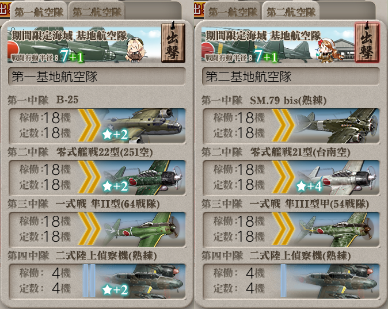
Task: Edit the 第一基地航空隊 name field
Action: click(97, 76)
